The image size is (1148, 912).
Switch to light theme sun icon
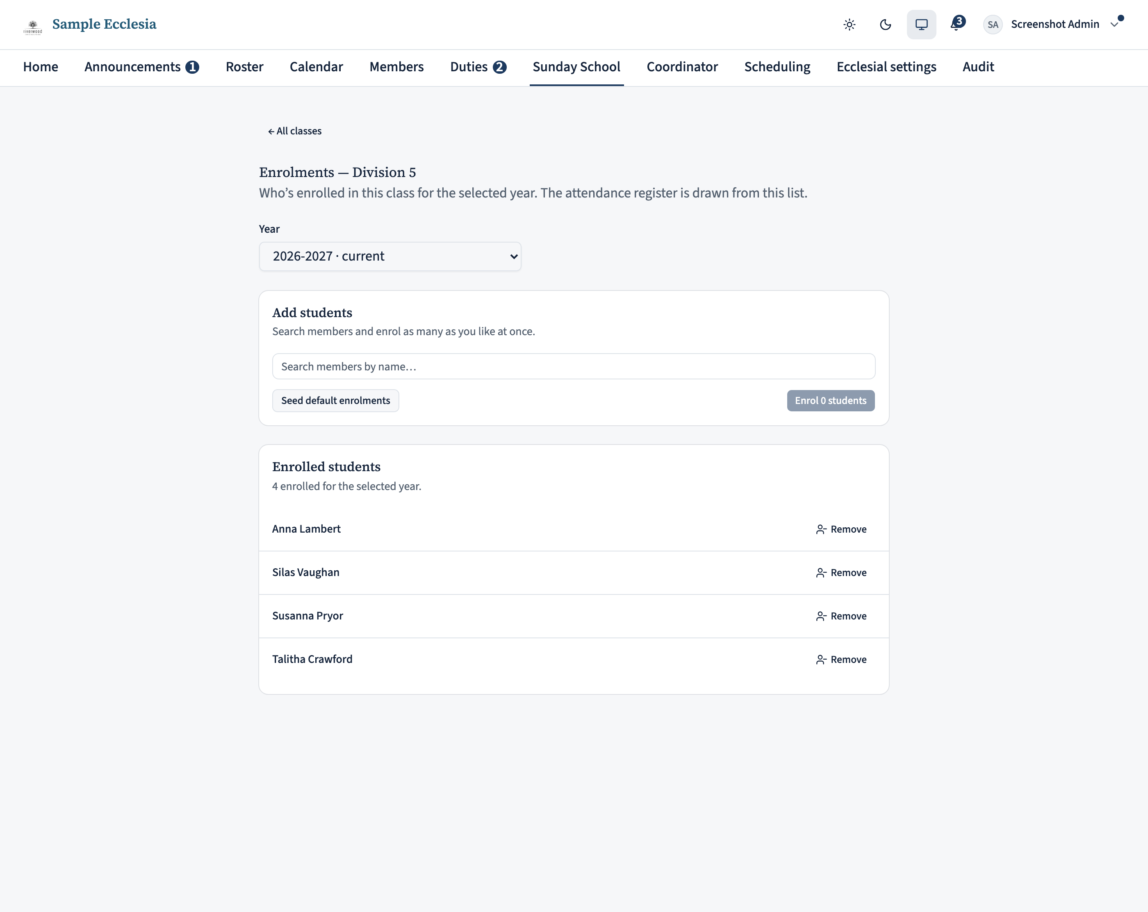849,25
